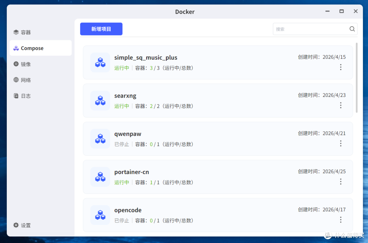368x243 pixels.
Task: Click 已停止 status of opencode
Action: 122,220
